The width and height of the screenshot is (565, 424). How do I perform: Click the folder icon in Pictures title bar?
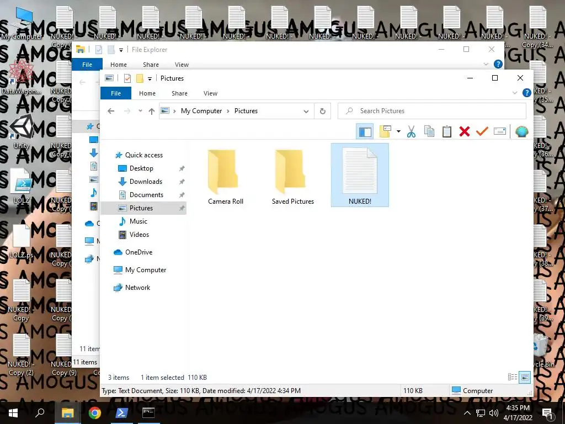[140, 78]
